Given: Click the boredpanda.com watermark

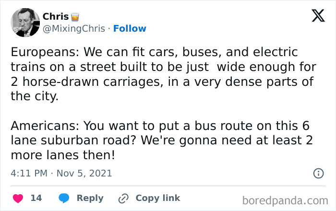Looking at the screenshot, I should 285,199.
